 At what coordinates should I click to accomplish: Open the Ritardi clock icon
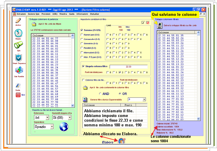point(18,33)
